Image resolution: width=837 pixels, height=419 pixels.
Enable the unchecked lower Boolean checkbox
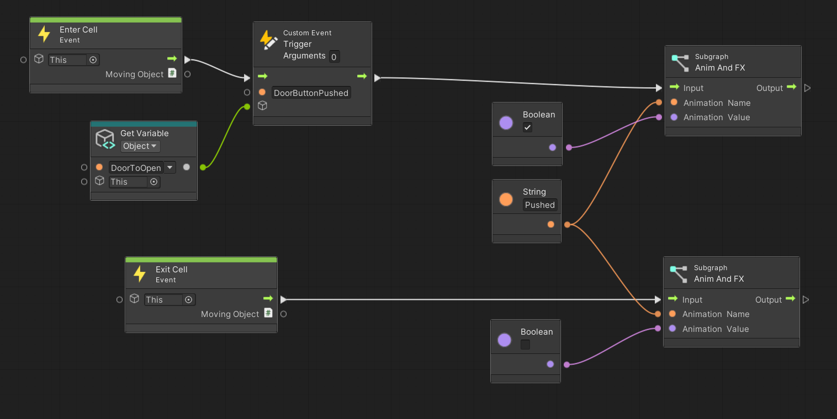coord(525,345)
